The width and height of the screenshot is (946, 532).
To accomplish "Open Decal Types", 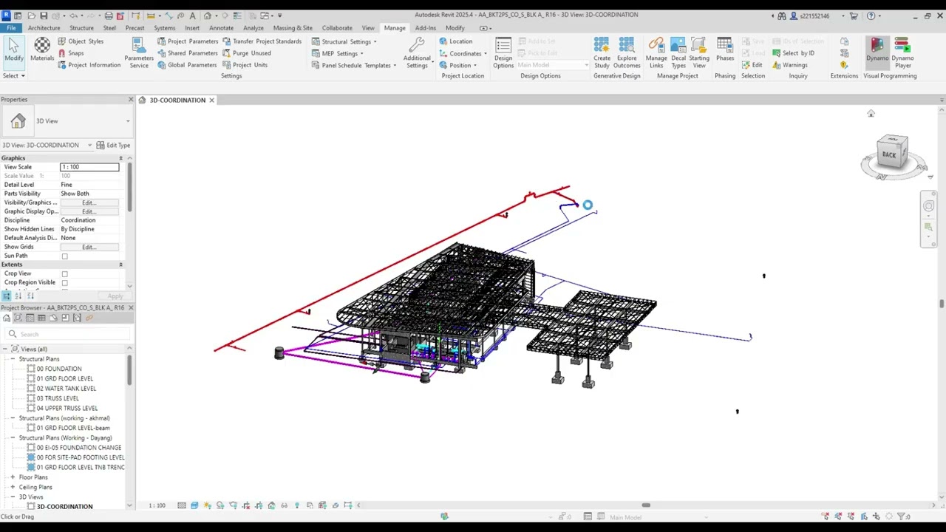I will point(678,53).
